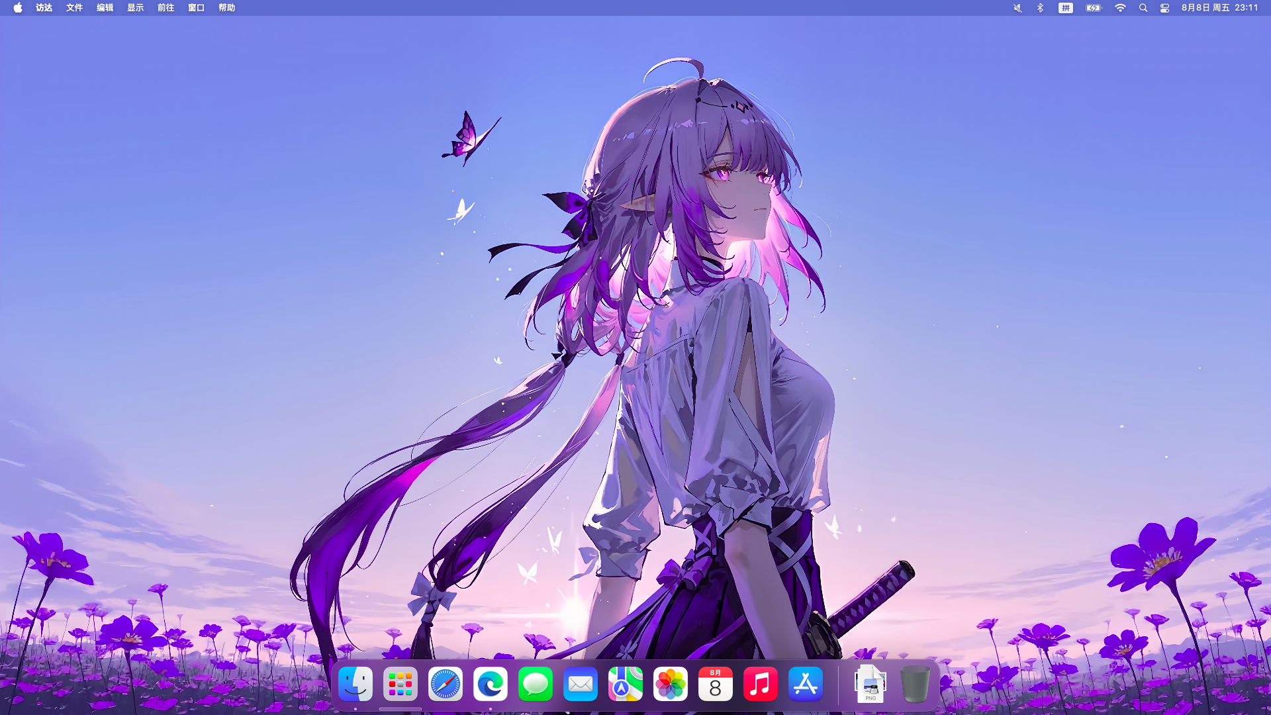
Task: Open the 编辑 menu
Action: click(105, 8)
